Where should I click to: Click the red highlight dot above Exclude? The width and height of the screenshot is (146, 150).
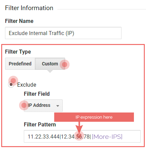[13, 81]
